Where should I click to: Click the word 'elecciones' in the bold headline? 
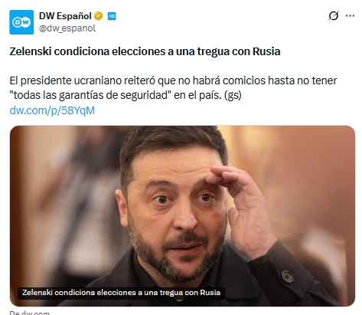139,51
